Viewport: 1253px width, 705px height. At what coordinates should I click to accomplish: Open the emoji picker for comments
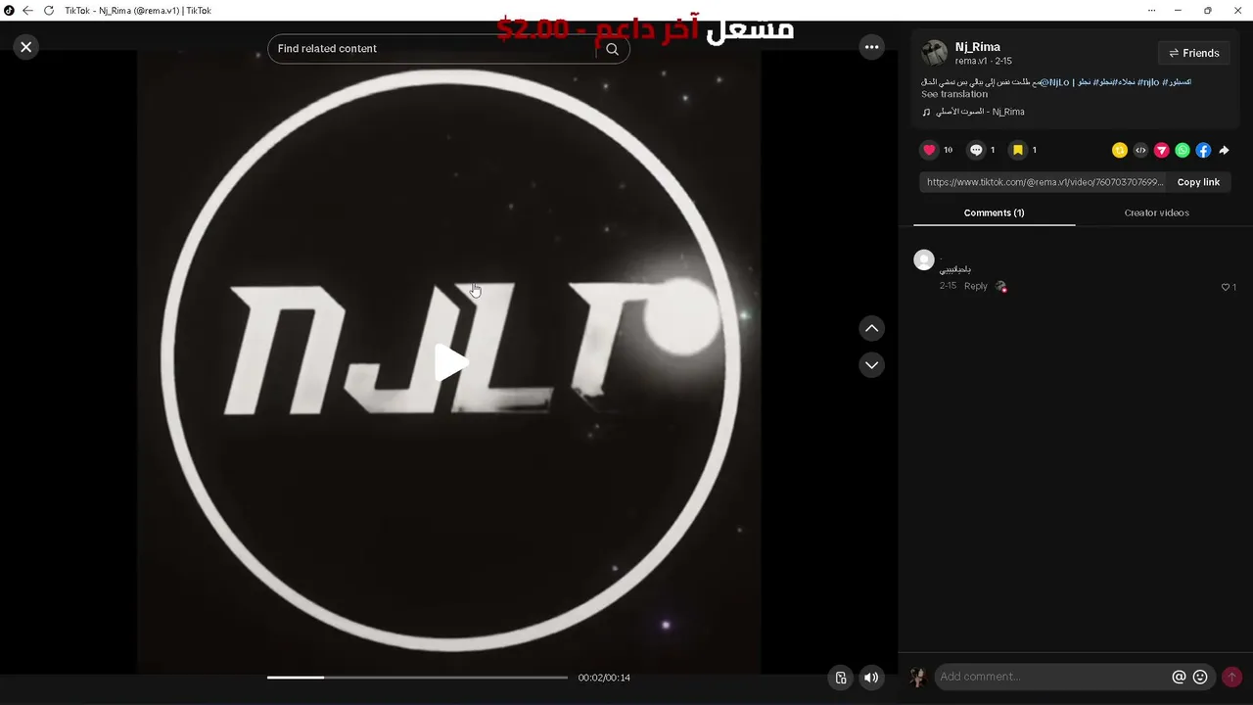click(1200, 677)
